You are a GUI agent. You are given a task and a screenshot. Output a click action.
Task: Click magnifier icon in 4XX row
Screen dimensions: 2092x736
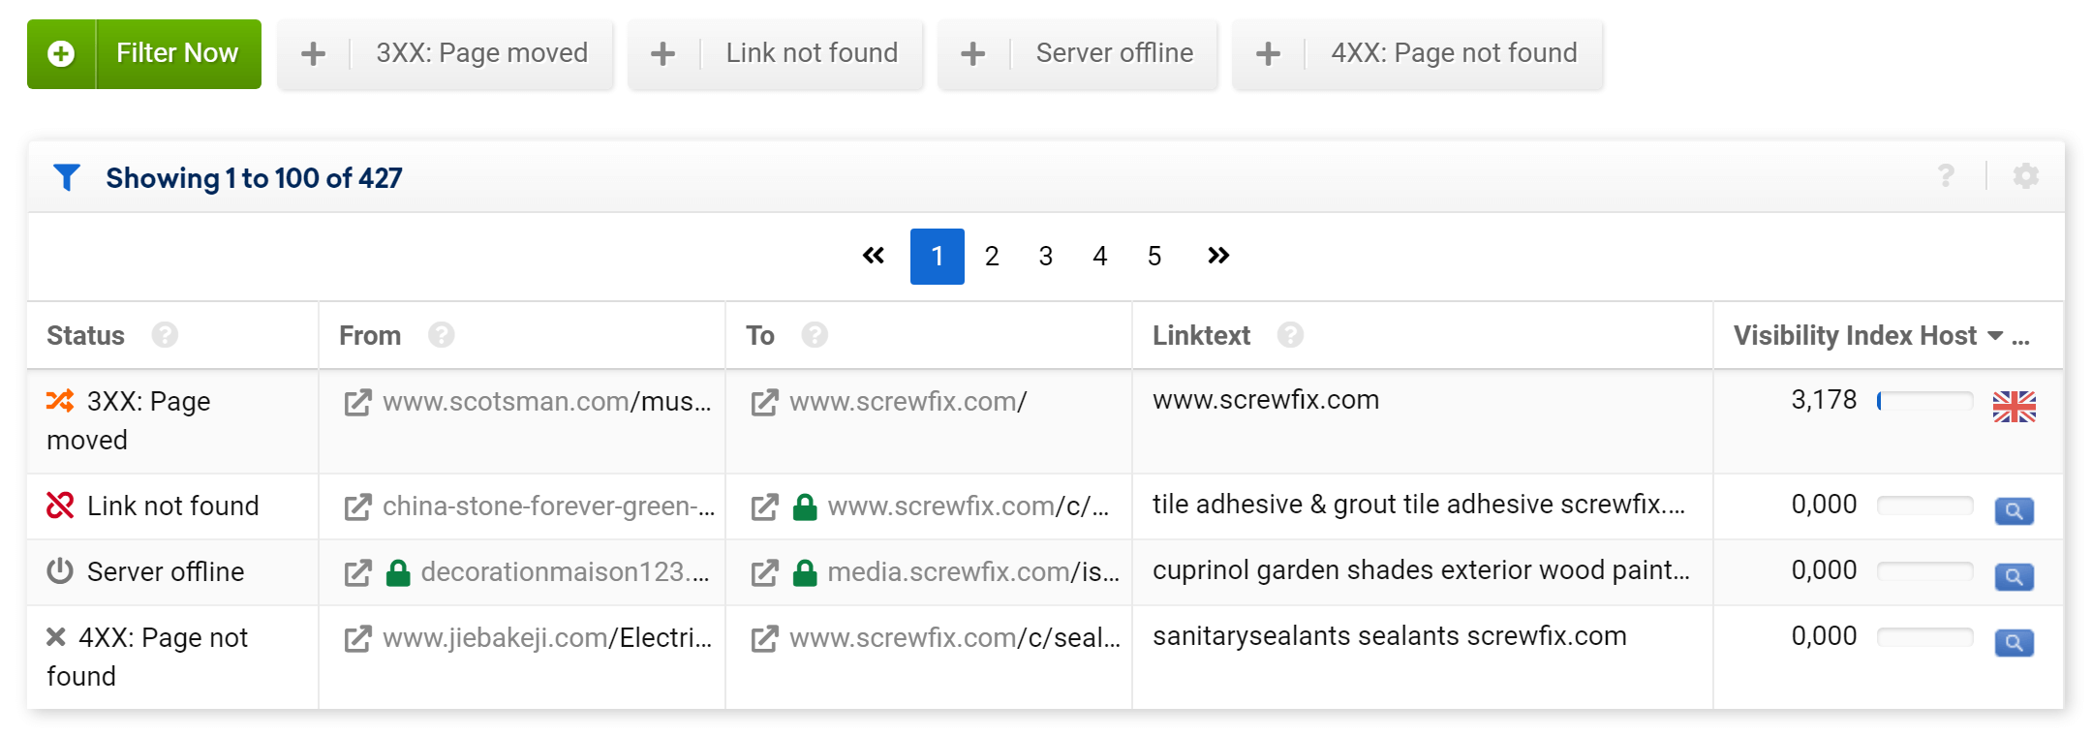(2015, 643)
